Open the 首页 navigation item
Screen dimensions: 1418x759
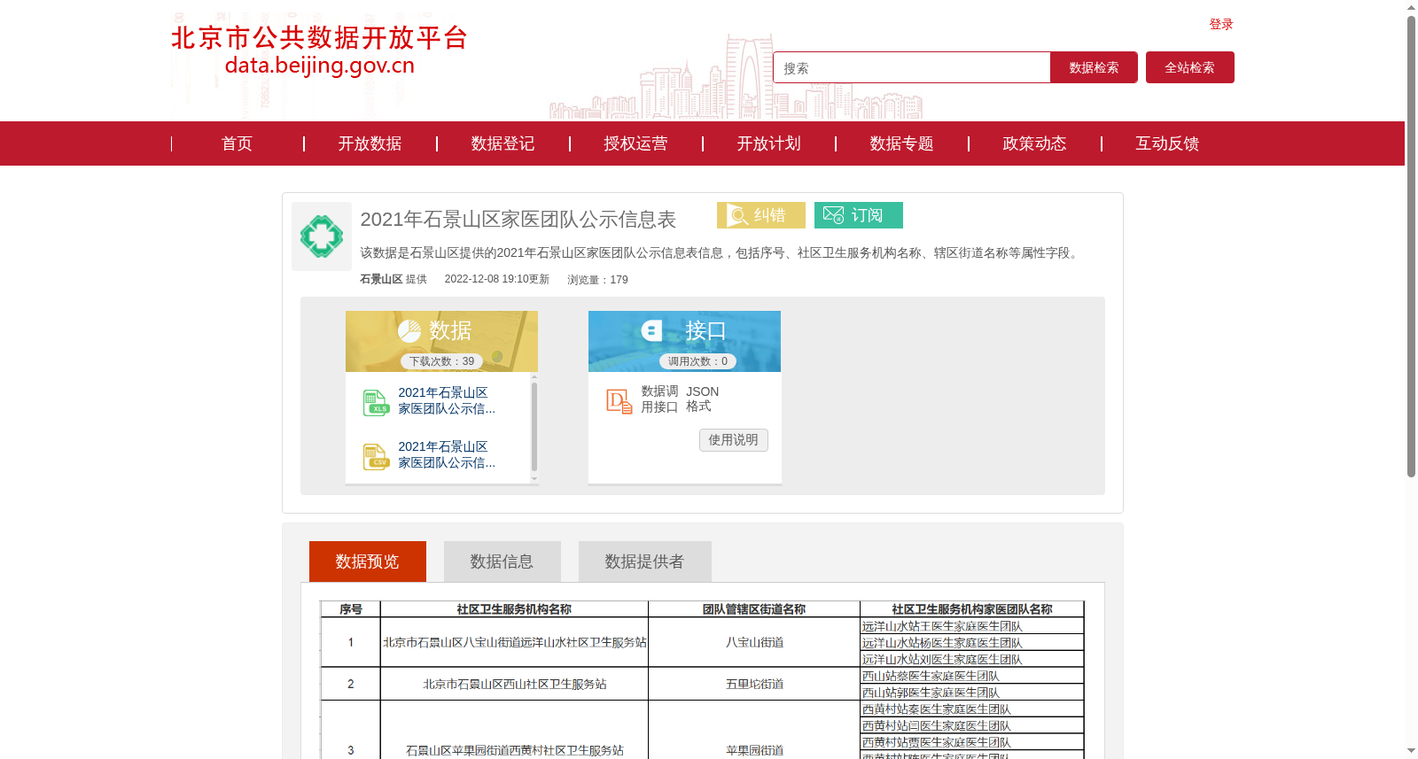pos(237,143)
